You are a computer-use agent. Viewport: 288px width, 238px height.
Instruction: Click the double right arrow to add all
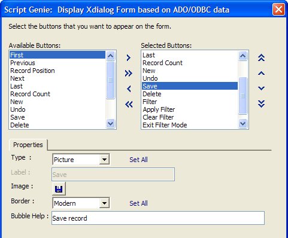[129, 74]
